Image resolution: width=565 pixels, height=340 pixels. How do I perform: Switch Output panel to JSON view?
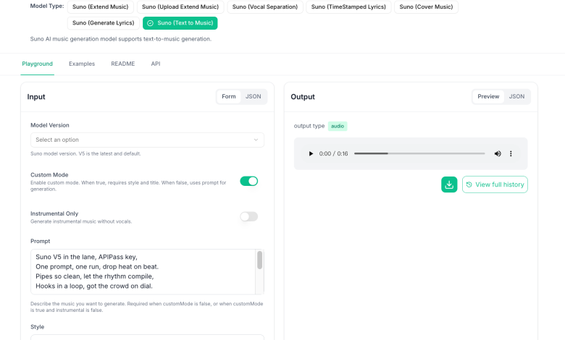516,96
